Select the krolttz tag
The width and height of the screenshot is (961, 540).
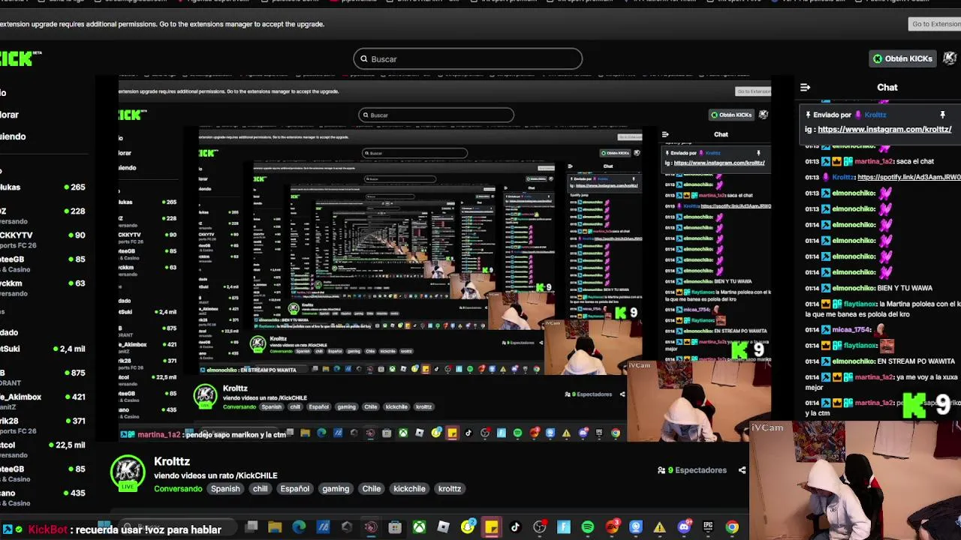click(x=449, y=489)
